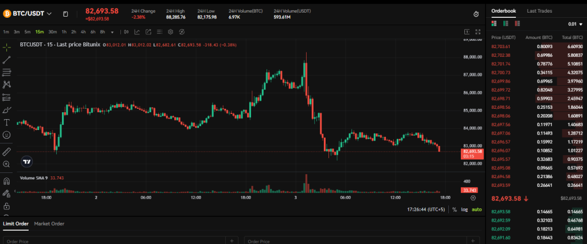The height and width of the screenshot is (244, 587).
Task: Open the 0.01 price precision dropdown
Action: tap(576, 24)
